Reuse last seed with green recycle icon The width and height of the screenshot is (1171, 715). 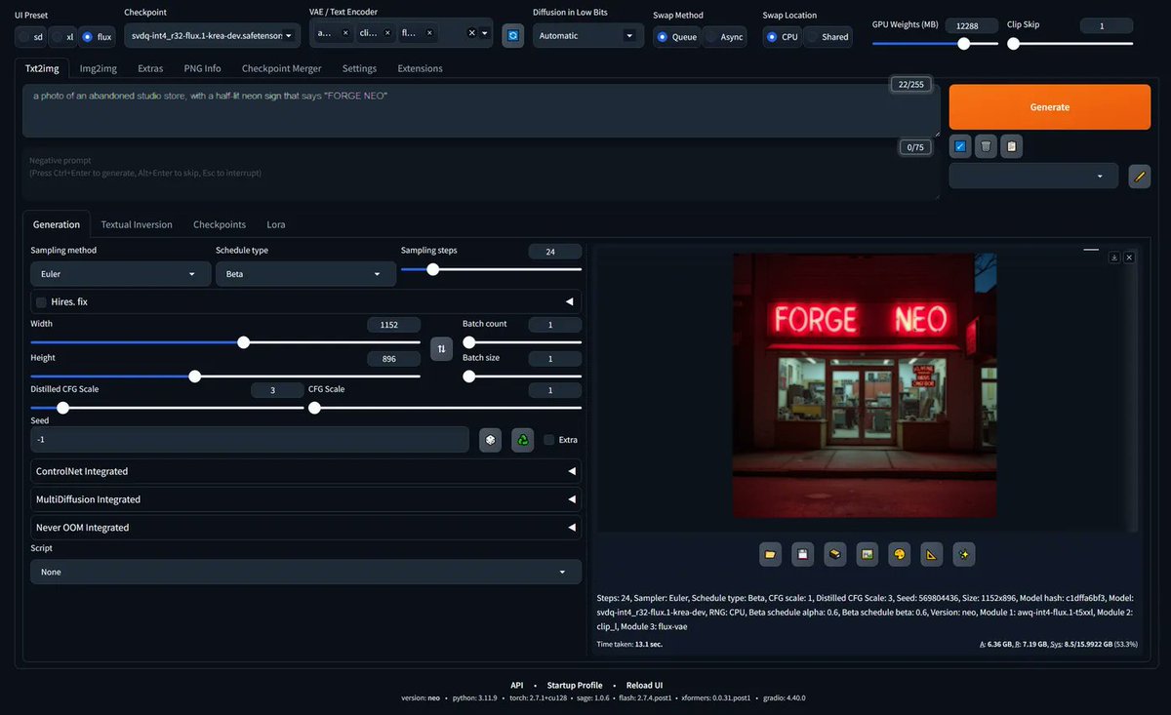[523, 440]
